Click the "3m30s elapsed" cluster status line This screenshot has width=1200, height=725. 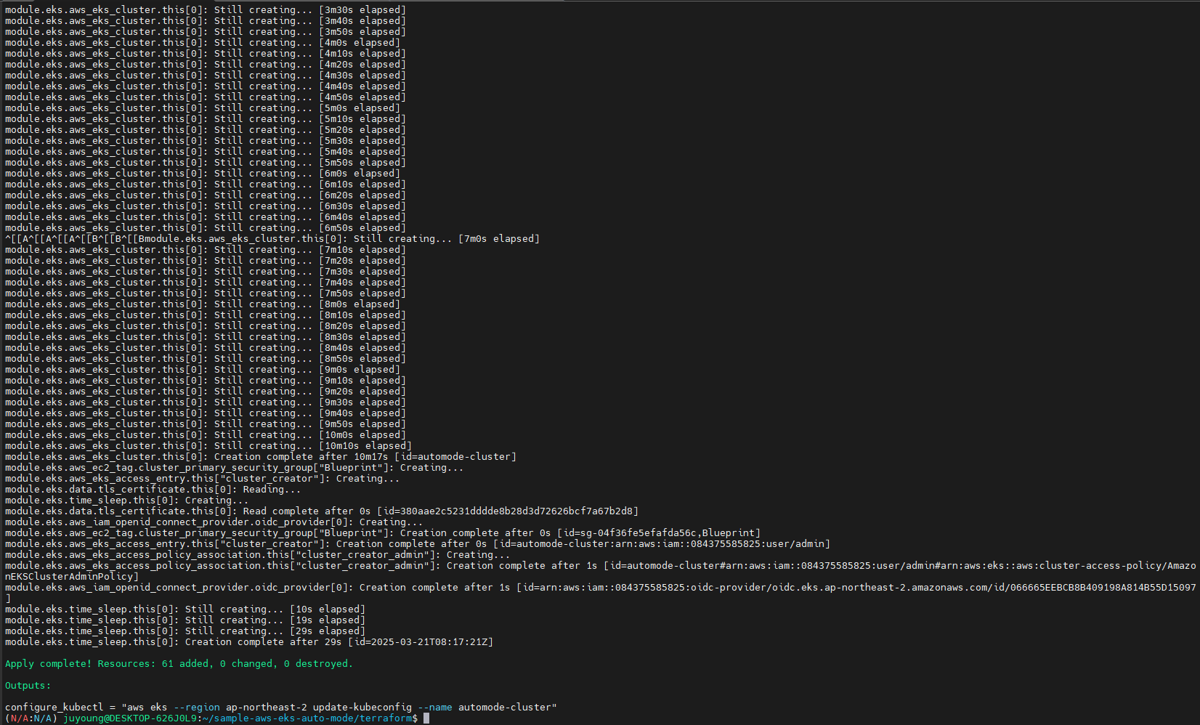coord(206,9)
